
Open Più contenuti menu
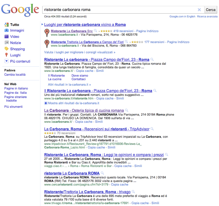[20, 61]
